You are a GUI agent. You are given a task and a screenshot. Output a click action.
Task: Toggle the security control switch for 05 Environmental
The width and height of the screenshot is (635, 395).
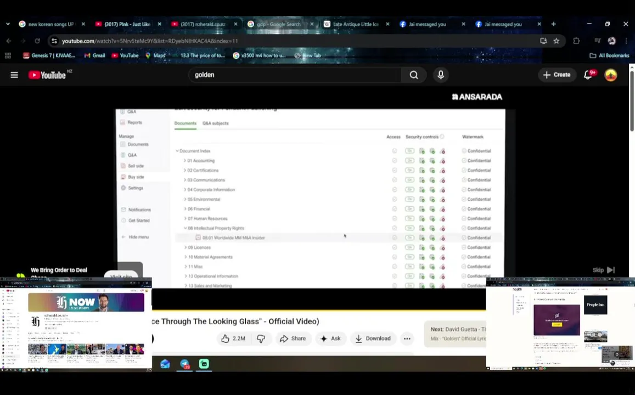click(410, 199)
